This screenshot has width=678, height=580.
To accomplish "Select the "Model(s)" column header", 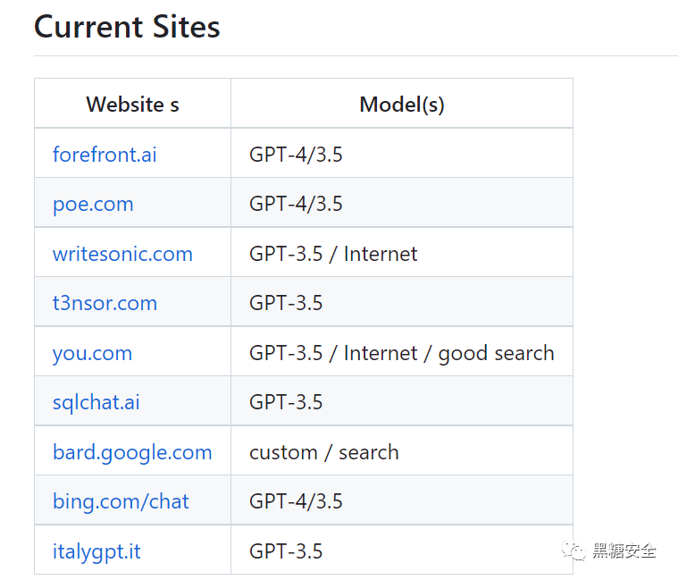I will tap(402, 105).
